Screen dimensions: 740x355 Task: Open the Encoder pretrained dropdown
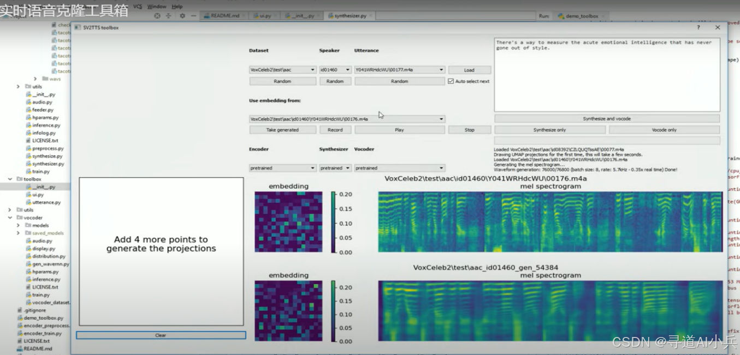click(x=282, y=168)
